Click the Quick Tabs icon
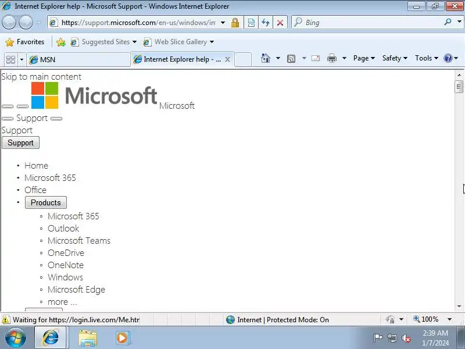The image size is (465, 349). coord(10,60)
